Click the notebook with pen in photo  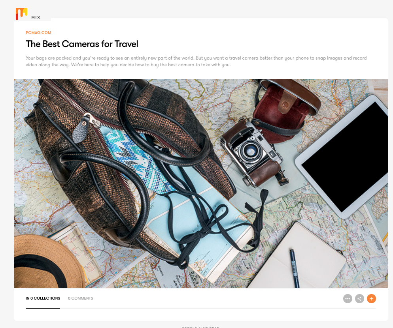point(298,258)
